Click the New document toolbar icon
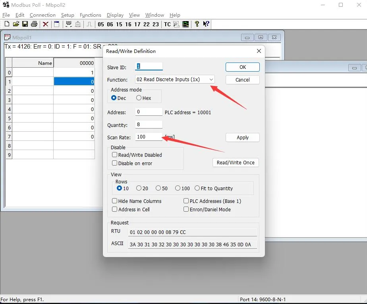367x304 pixels. [7, 24]
